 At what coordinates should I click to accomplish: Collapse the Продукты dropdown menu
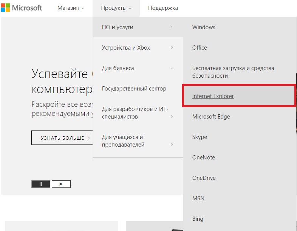click(x=116, y=8)
